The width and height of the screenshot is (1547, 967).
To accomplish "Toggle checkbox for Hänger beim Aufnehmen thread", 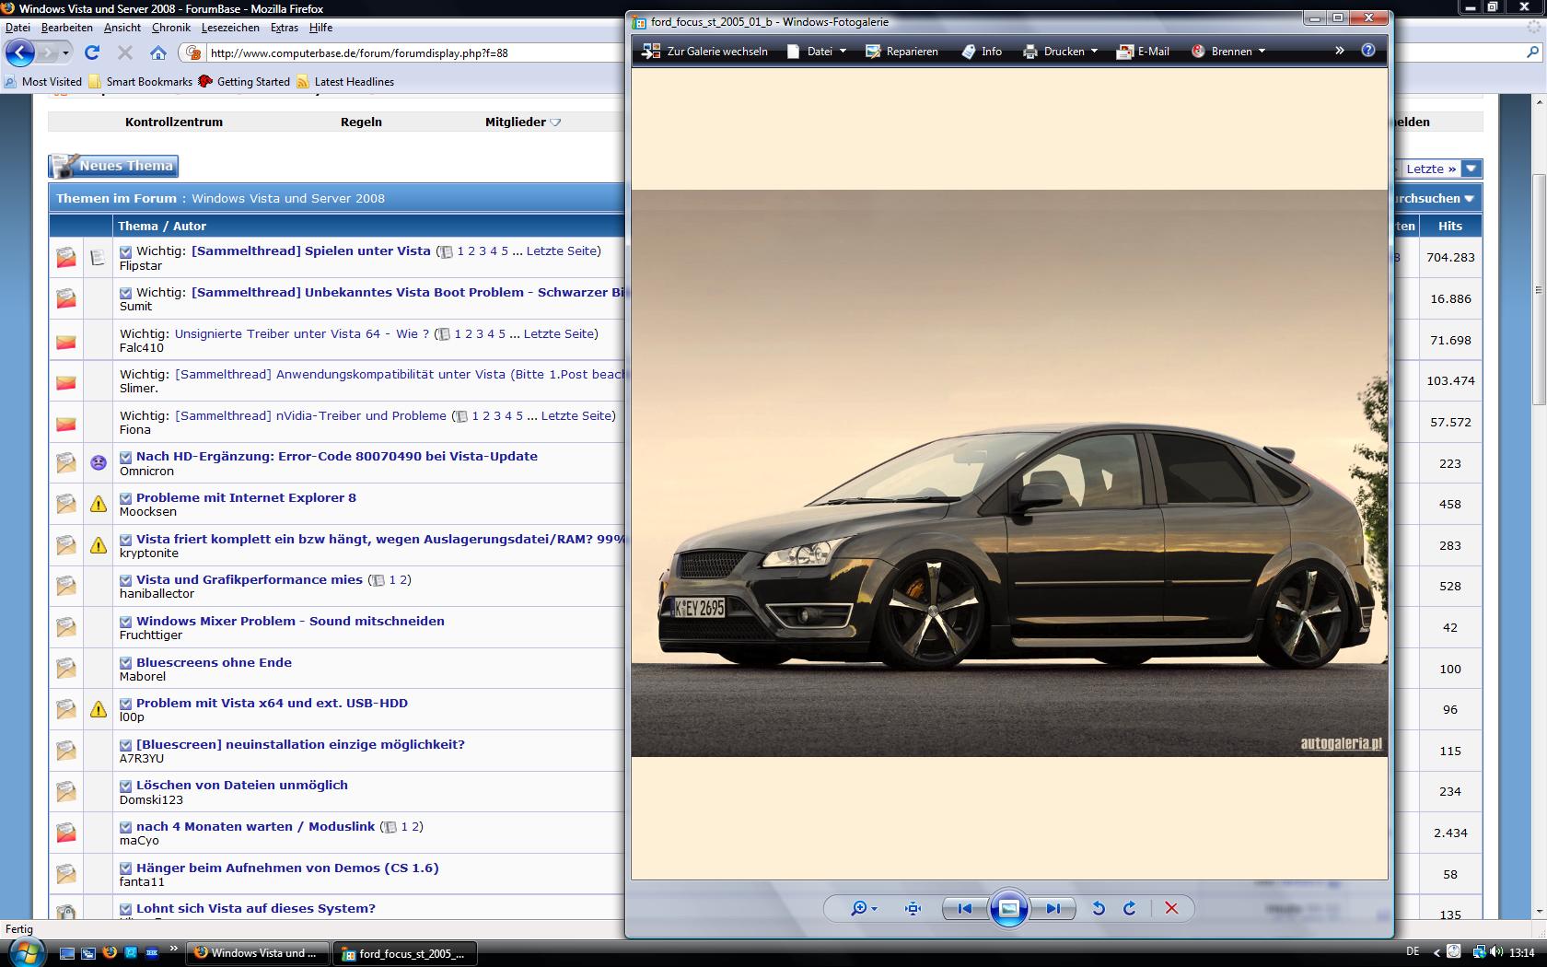I will 126,868.
